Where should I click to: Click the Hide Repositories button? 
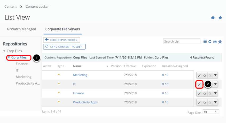(x=61, y=40)
